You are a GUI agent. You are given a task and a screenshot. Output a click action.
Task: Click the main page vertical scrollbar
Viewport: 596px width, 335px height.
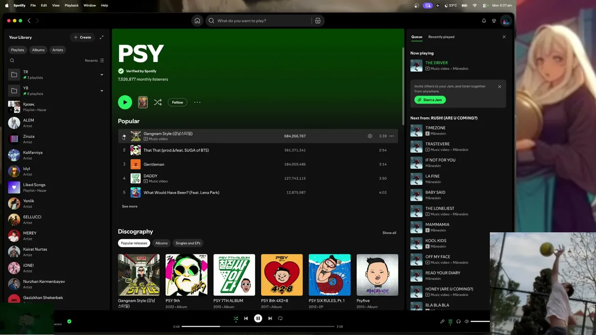click(403, 86)
